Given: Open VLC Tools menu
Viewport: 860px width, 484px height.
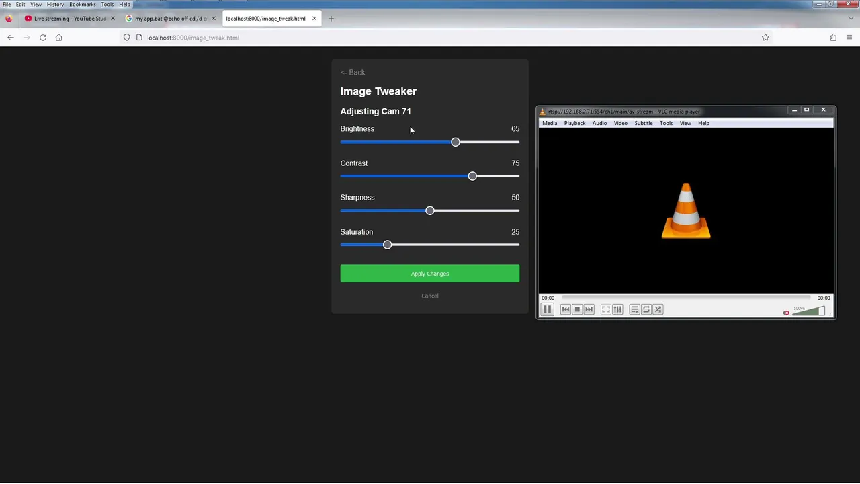Looking at the screenshot, I should tap(666, 123).
